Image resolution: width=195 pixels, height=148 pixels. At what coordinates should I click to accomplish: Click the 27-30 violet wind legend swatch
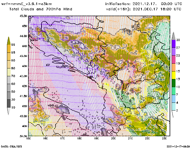click(174, 44)
